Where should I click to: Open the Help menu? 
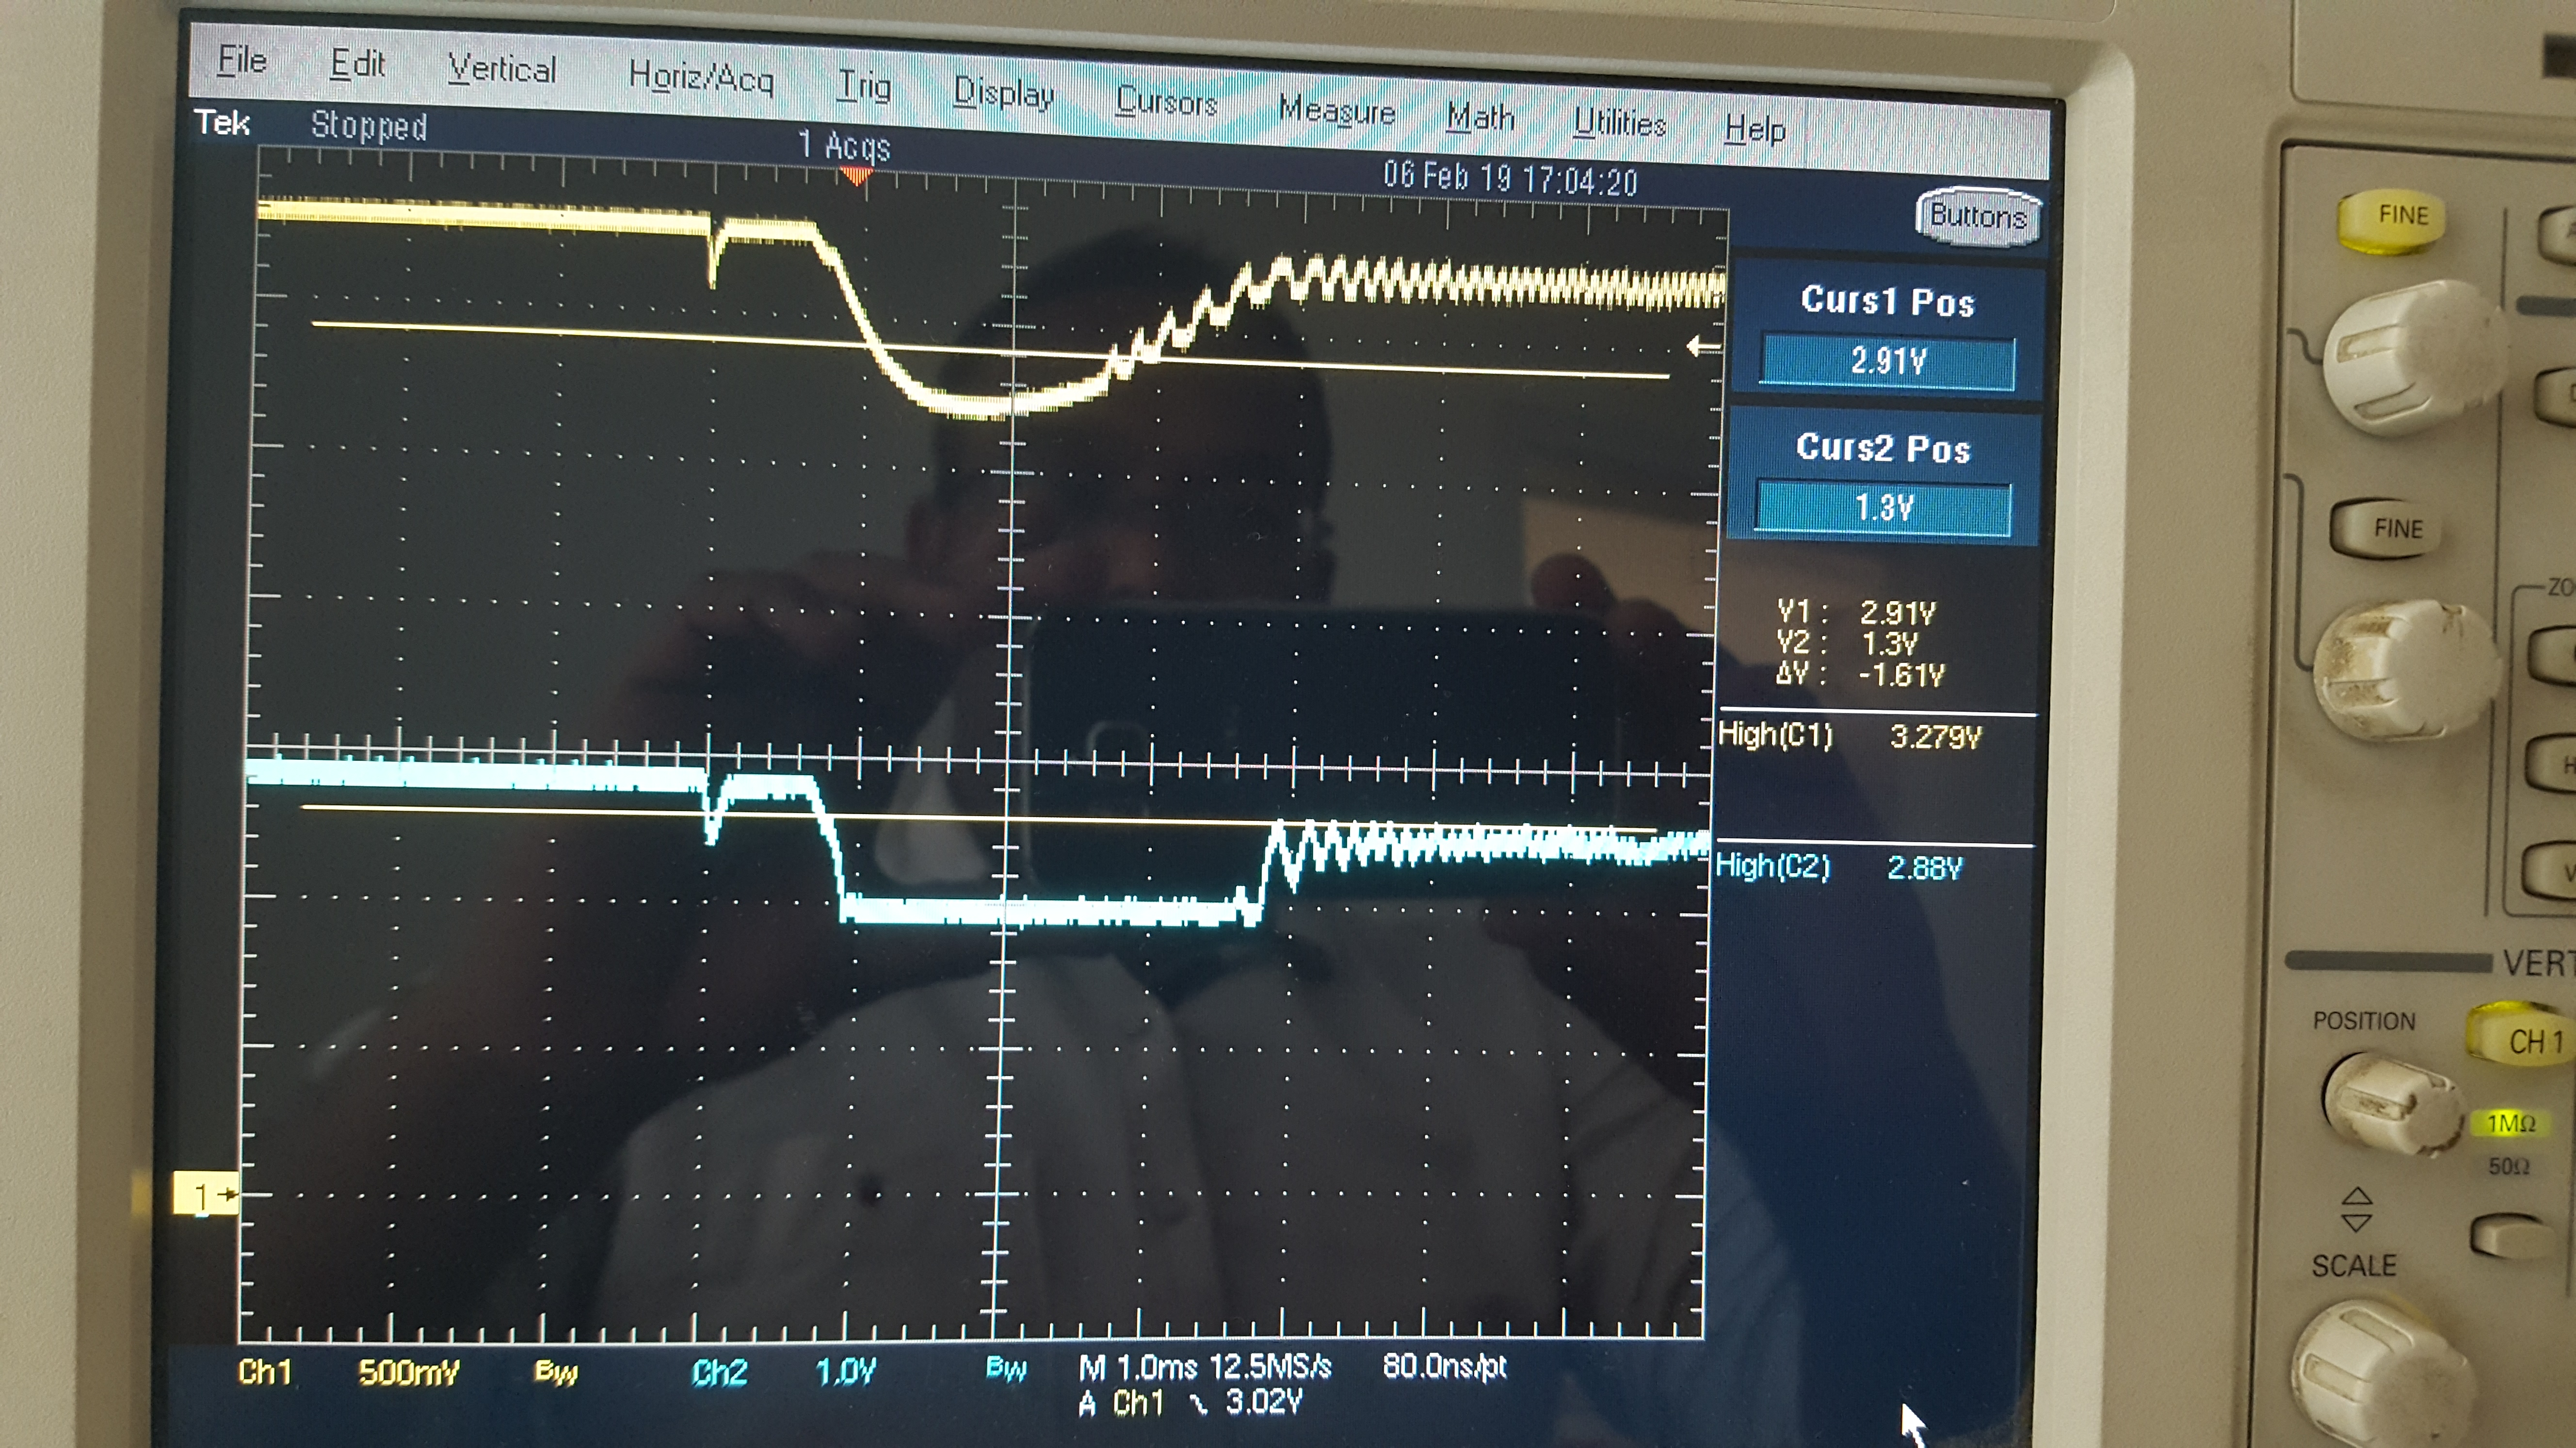(1754, 130)
